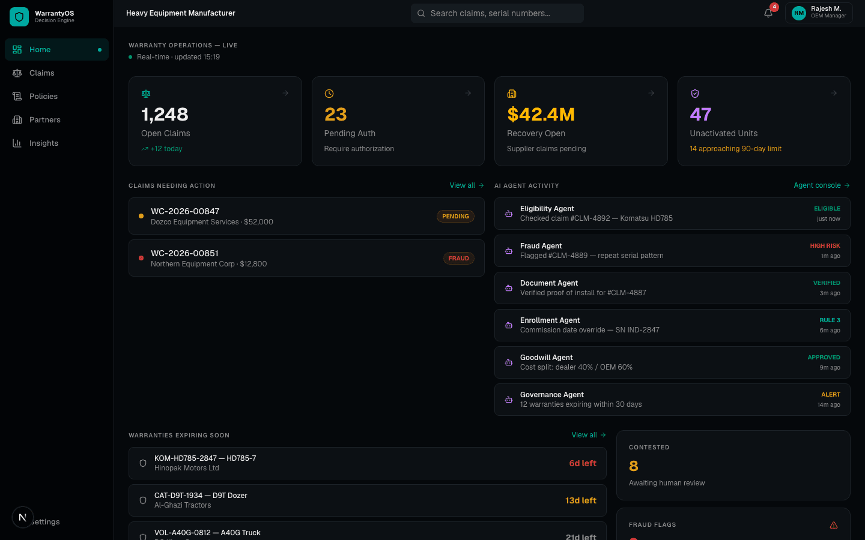This screenshot has height=540, width=865.
Task: Click the Fraud Flags warning triangle icon
Action: coord(834,525)
